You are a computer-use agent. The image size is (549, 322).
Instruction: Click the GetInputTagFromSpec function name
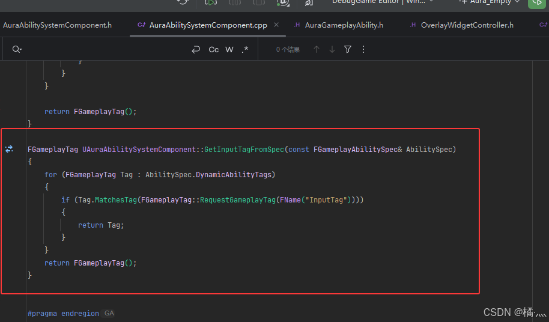244,150
